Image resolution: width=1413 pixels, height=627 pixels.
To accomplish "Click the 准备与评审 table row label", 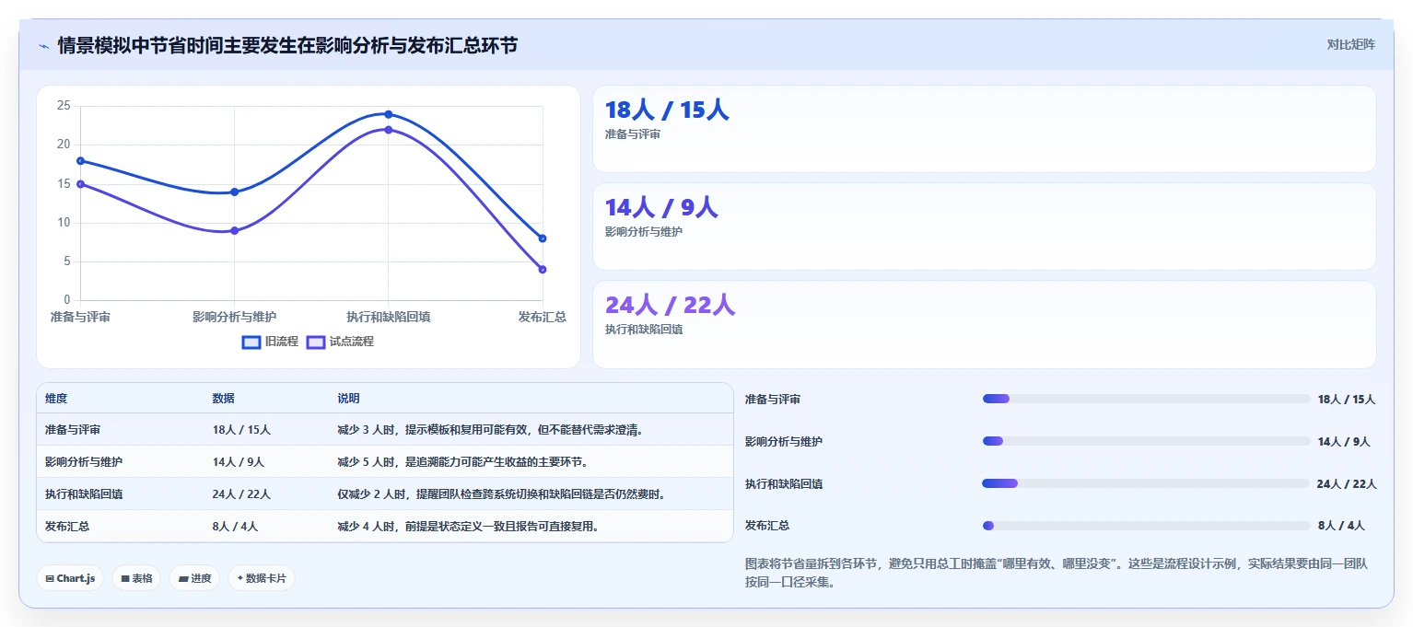I will [73, 430].
